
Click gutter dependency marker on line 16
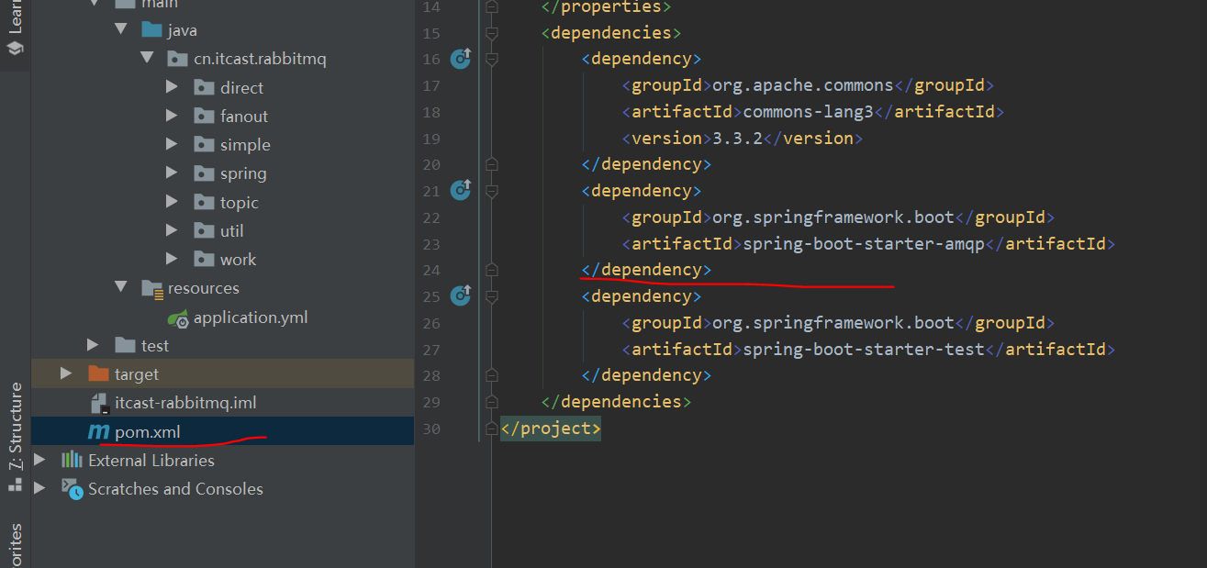461,59
